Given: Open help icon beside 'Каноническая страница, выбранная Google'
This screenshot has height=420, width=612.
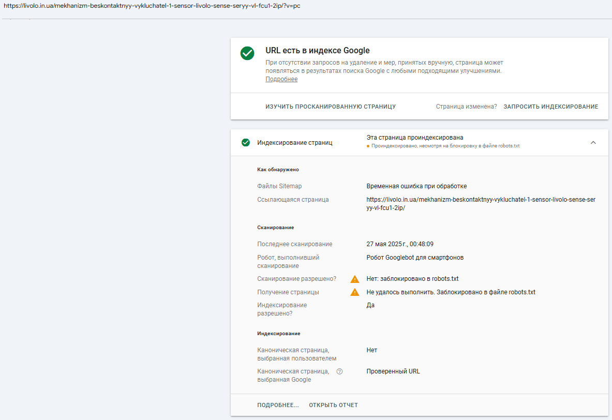Looking at the screenshot, I should (339, 371).
